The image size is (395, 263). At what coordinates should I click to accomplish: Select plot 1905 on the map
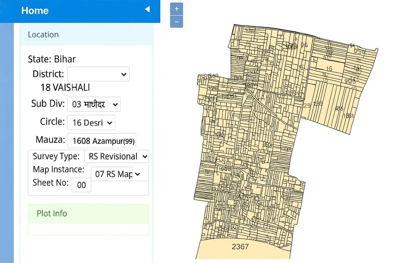pyautogui.click(x=225, y=169)
